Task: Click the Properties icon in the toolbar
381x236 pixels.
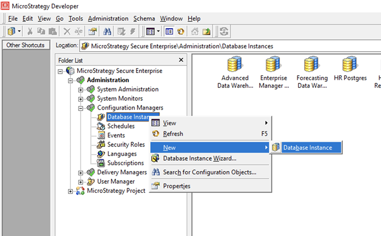Action: tap(93, 32)
